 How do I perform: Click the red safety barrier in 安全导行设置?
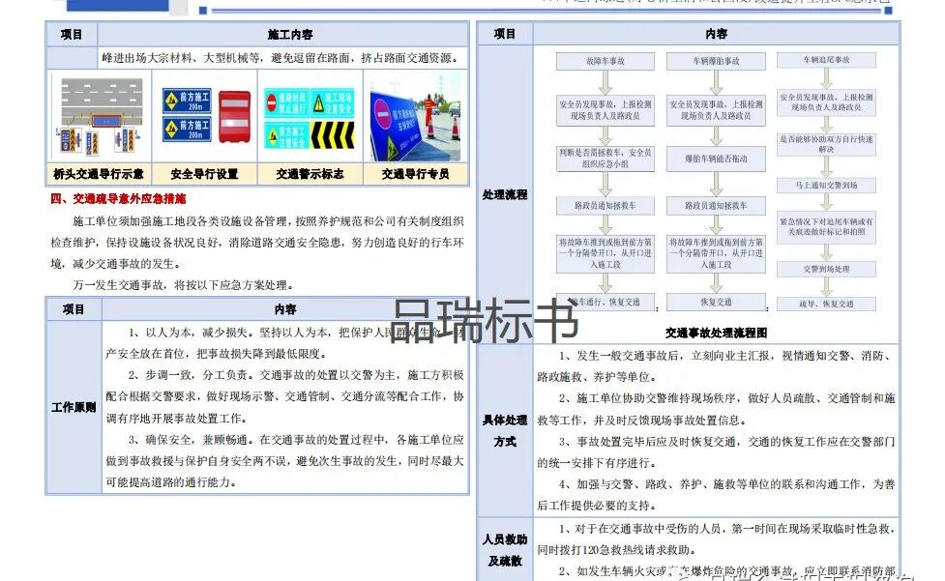236,116
